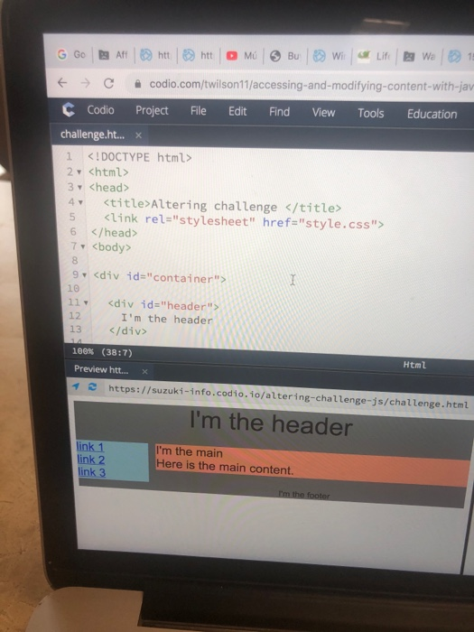Screen dimensions: 474x632
Task: Fold the container div on line 9
Action: 84,274
